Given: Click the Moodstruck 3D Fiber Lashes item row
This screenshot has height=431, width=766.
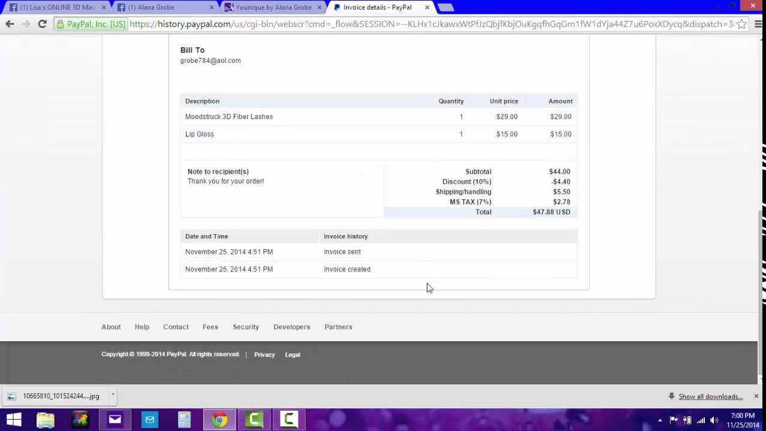Looking at the screenshot, I should pos(378,117).
